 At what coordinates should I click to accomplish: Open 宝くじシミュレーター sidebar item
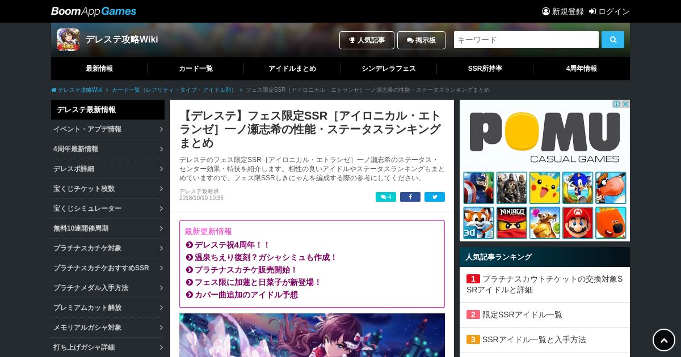tap(108, 209)
